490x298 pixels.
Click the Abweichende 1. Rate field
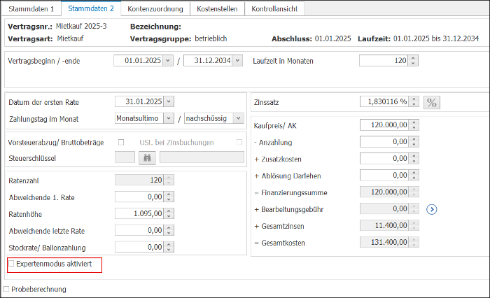[x=139, y=197]
